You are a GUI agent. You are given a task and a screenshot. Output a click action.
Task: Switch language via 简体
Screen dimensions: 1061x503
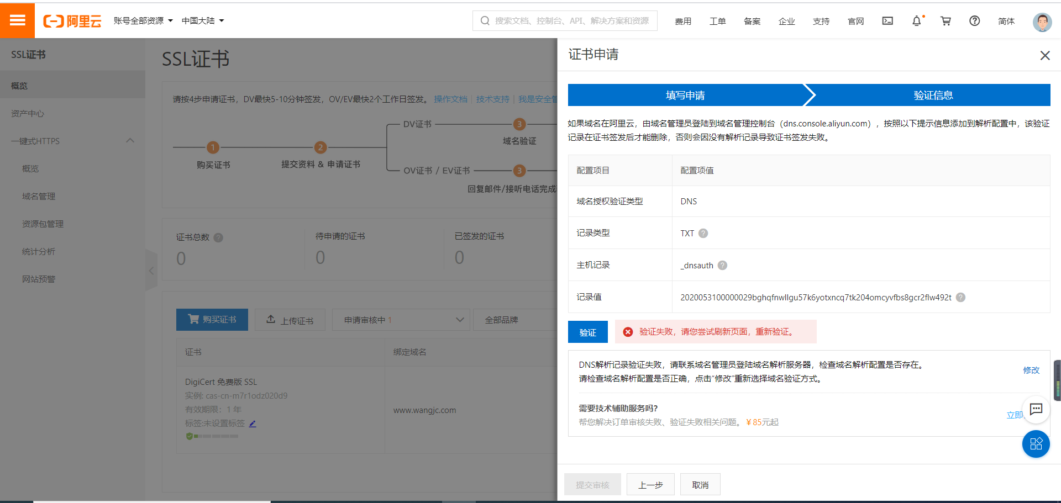coord(1006,21)
